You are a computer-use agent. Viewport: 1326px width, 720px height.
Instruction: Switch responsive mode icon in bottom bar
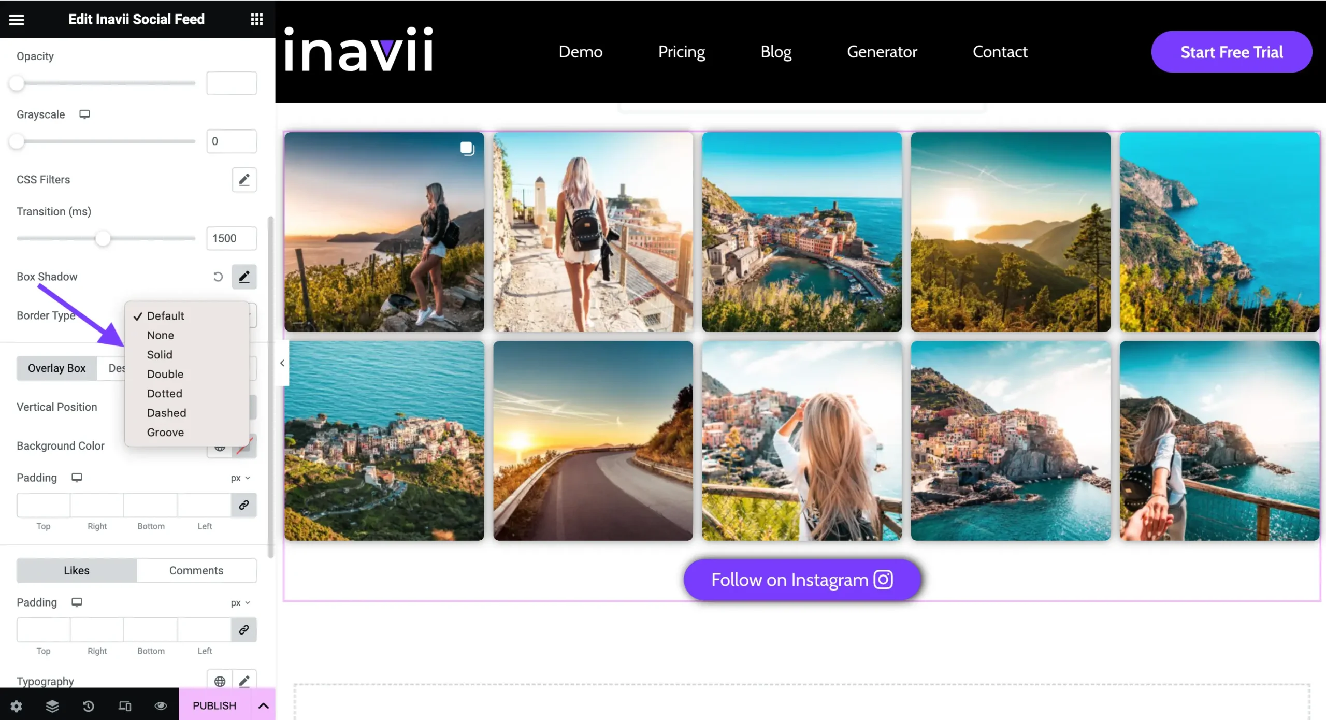pos(125,705)
